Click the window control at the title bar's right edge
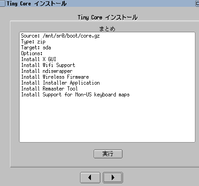The width and height of the screenshot is (199, 186). (x=197, y=3)
